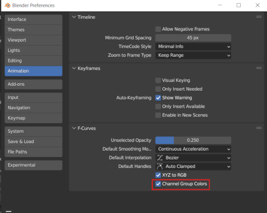Image resolution: width=267 pixels, height=213 pixels.
Task: Click the Bezier interpolation curve icon
Action: coord(160,158)
